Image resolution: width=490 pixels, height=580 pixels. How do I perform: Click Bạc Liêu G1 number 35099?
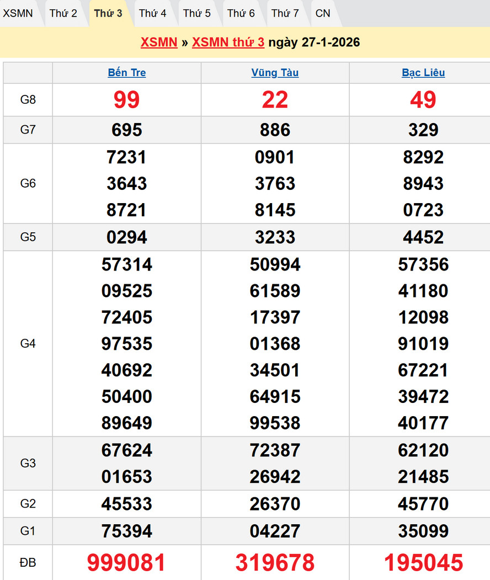pos(423,531)
